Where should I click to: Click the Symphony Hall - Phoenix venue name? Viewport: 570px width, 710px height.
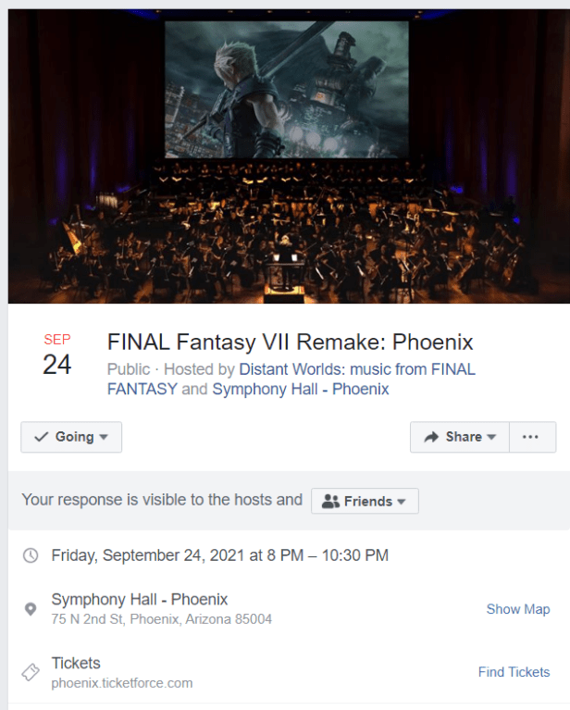coord(139,599)
